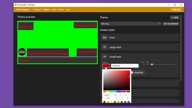The height and width of the screenshot is (108, 192).
Task: Click the right panel vertical scrollbar
Action: click(x=181, y=48)
